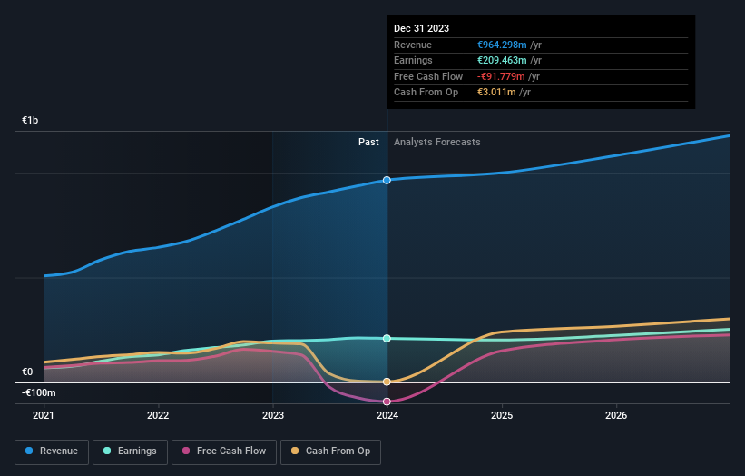
Task: Click the €0 y-axis label
Action: 27,372
